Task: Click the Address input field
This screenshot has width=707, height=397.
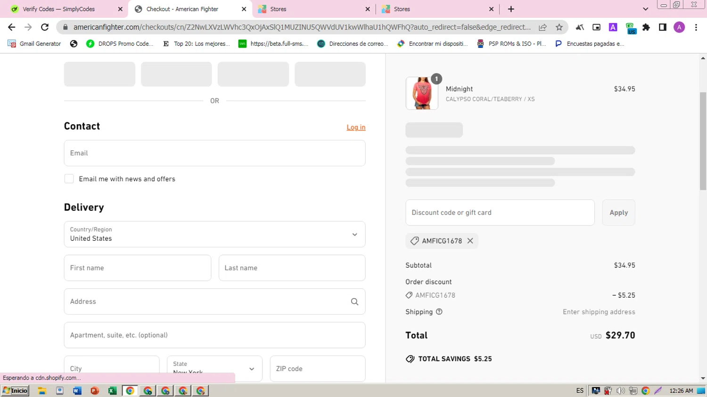Action: [214, 301]
